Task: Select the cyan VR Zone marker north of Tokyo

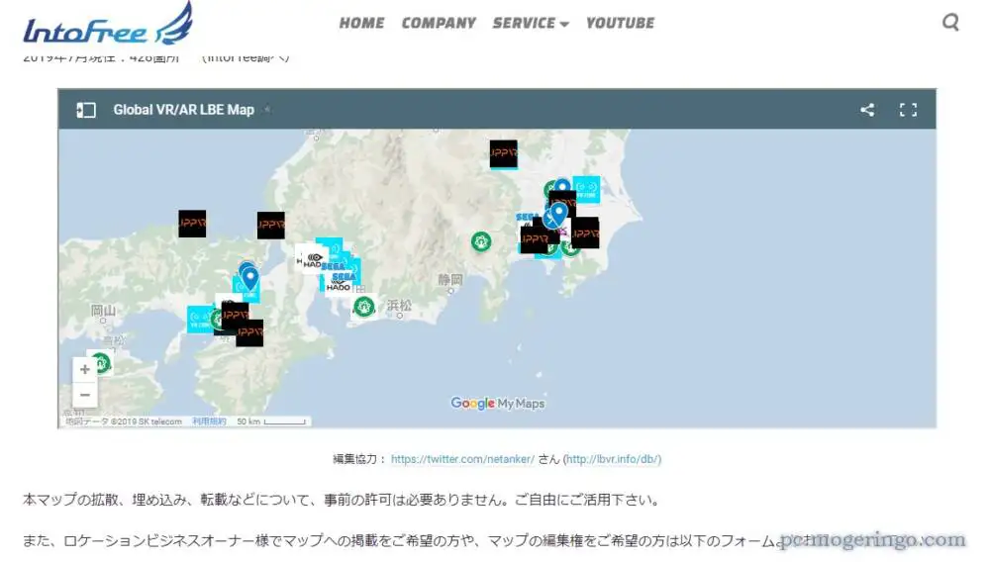Action: pyautogui.click(x=586, y=189)
